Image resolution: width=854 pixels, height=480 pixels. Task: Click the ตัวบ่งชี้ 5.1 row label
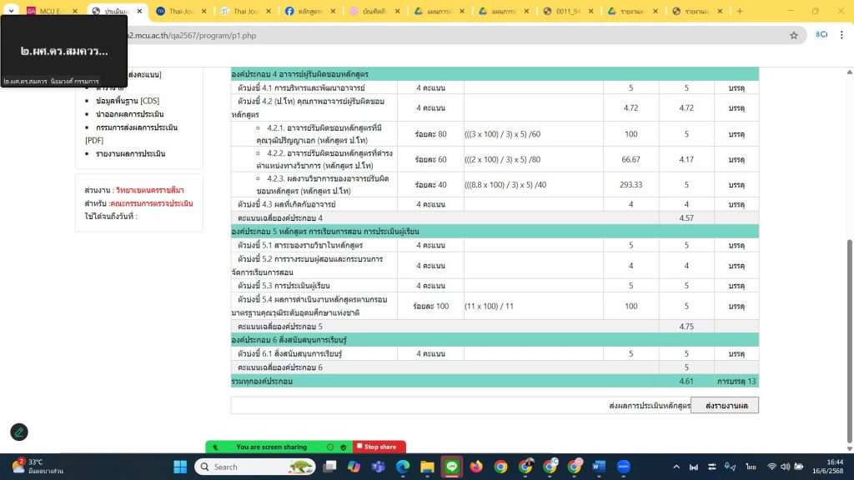300,245
